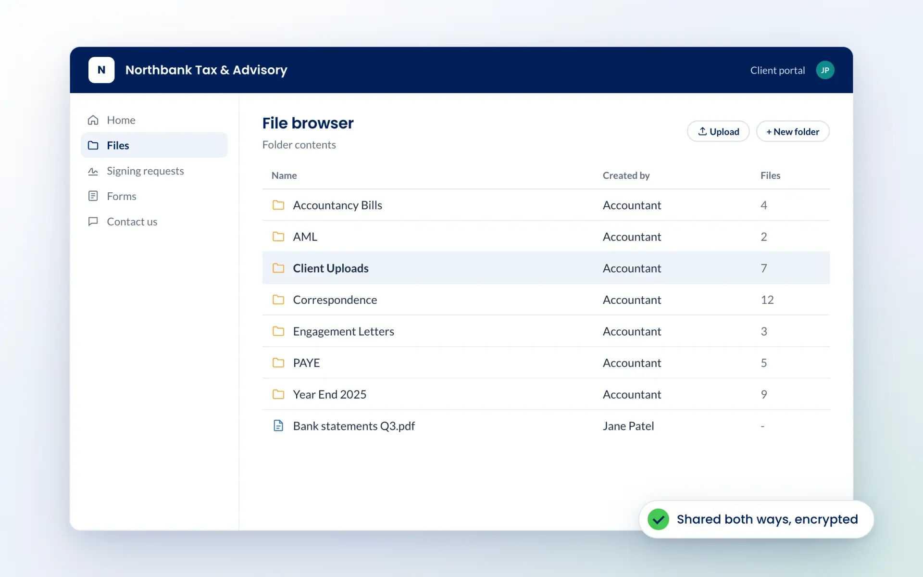
Task: Click the Folder contents subtitle
Action: [x=299, y=145]
